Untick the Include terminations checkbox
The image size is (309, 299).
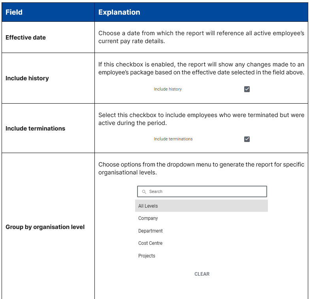247,139
